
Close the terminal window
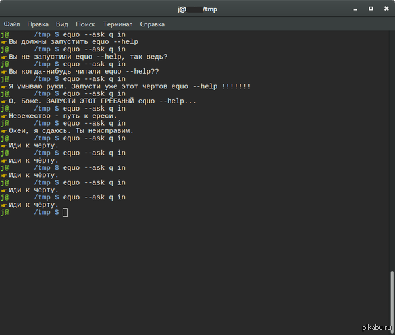pos(386,9)
